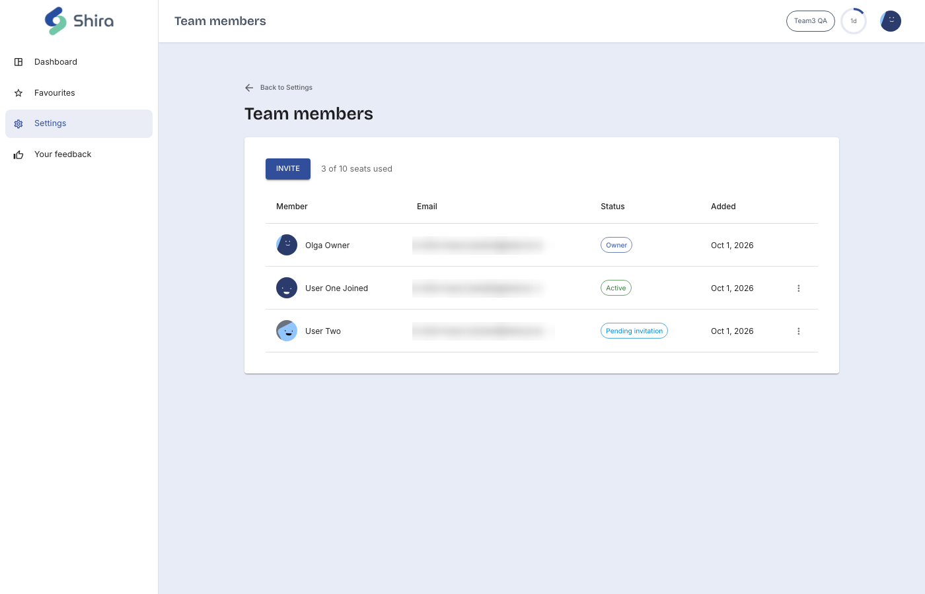Viewport: 925px width, 594px height.
Task: Go to Favourites in the sidebar
Action: 79,93
